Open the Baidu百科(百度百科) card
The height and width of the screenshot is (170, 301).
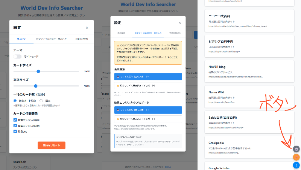pos(249,122)
